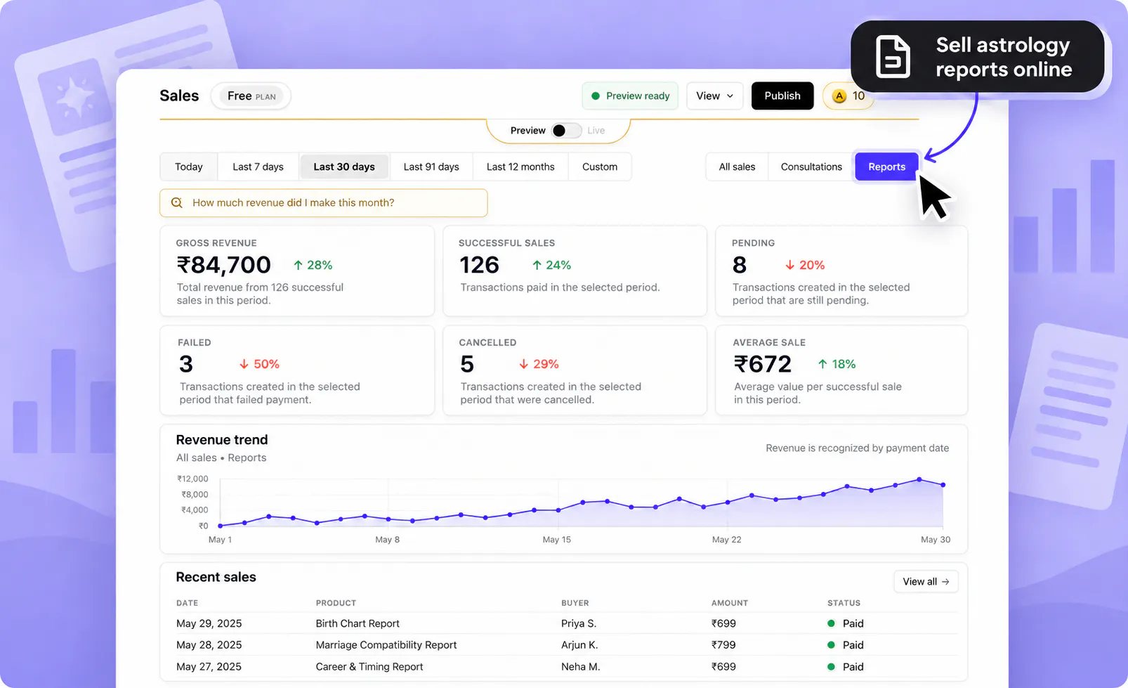Click the Pending count 8
The width and height of the screenshot is (1128, 688).
740,265
